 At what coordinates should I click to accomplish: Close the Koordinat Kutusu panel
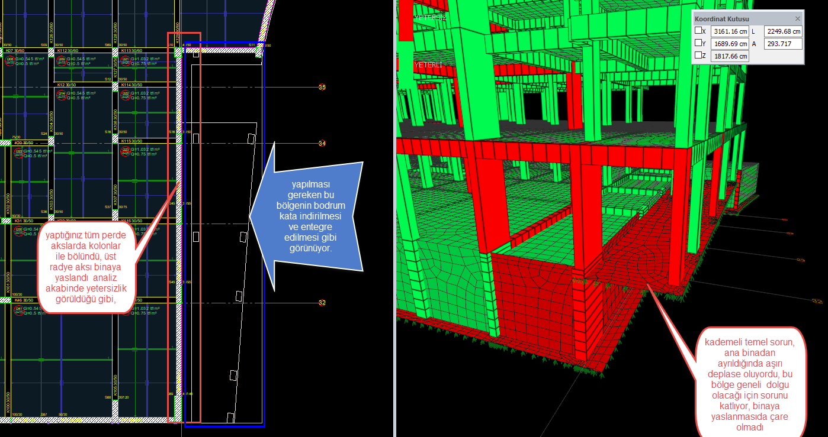click(797, 18)
